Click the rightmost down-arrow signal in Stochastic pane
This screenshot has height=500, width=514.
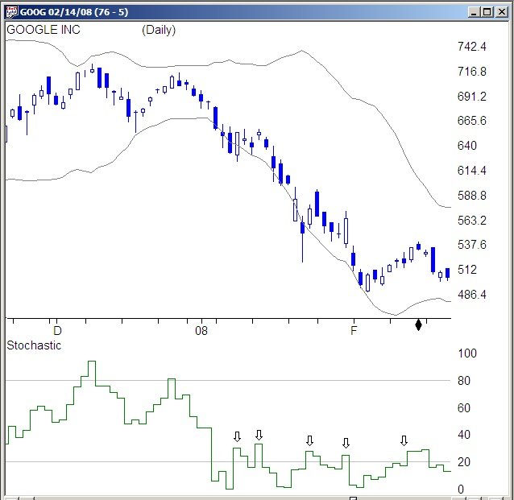click(404, 440)
